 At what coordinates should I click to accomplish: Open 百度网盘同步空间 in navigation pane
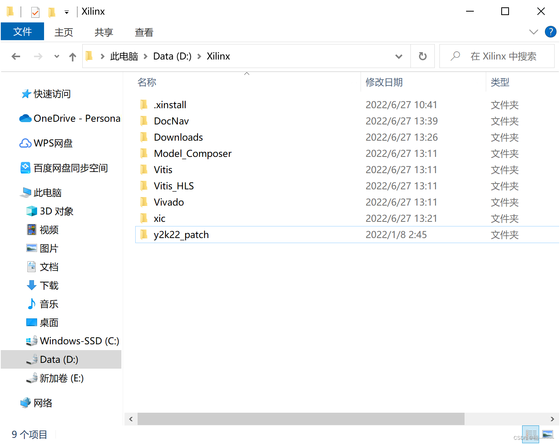coord(64,168)
